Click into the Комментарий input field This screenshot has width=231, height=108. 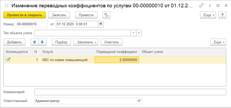[x=130, y=92]
